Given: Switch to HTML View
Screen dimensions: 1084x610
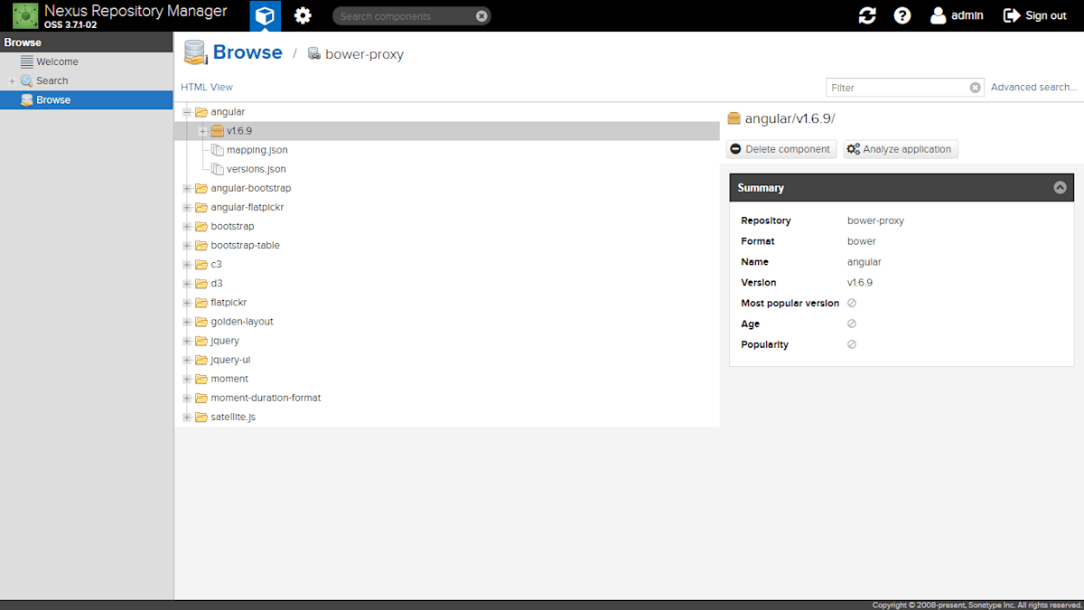Looking at the screenshot, I should tap(207, 88).
